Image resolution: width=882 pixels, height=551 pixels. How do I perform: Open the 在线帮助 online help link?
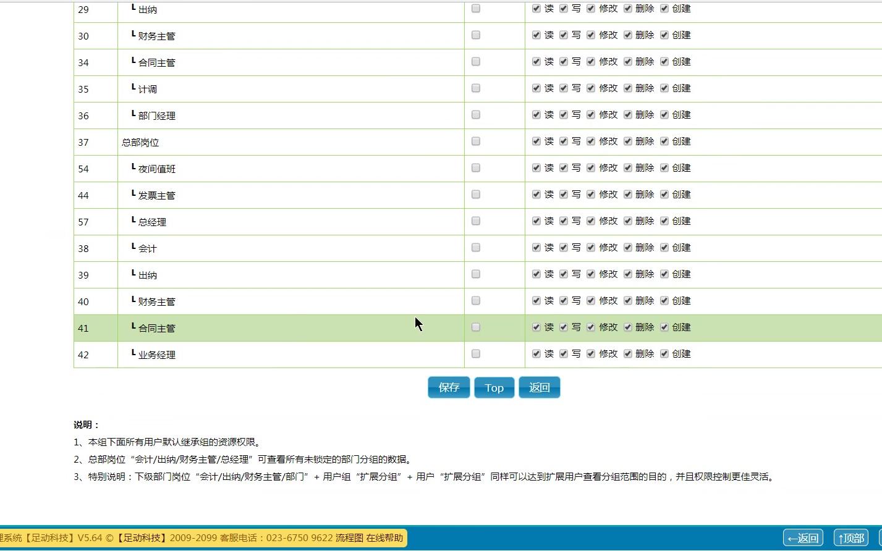(x=384, y=537)
